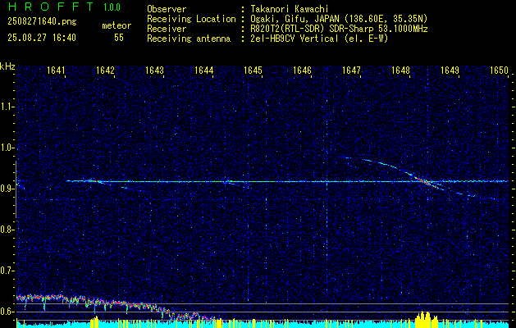516x328 pixels.
Task: Click the tall yellow power peak near 1648
Action: [x=426, y=319]
